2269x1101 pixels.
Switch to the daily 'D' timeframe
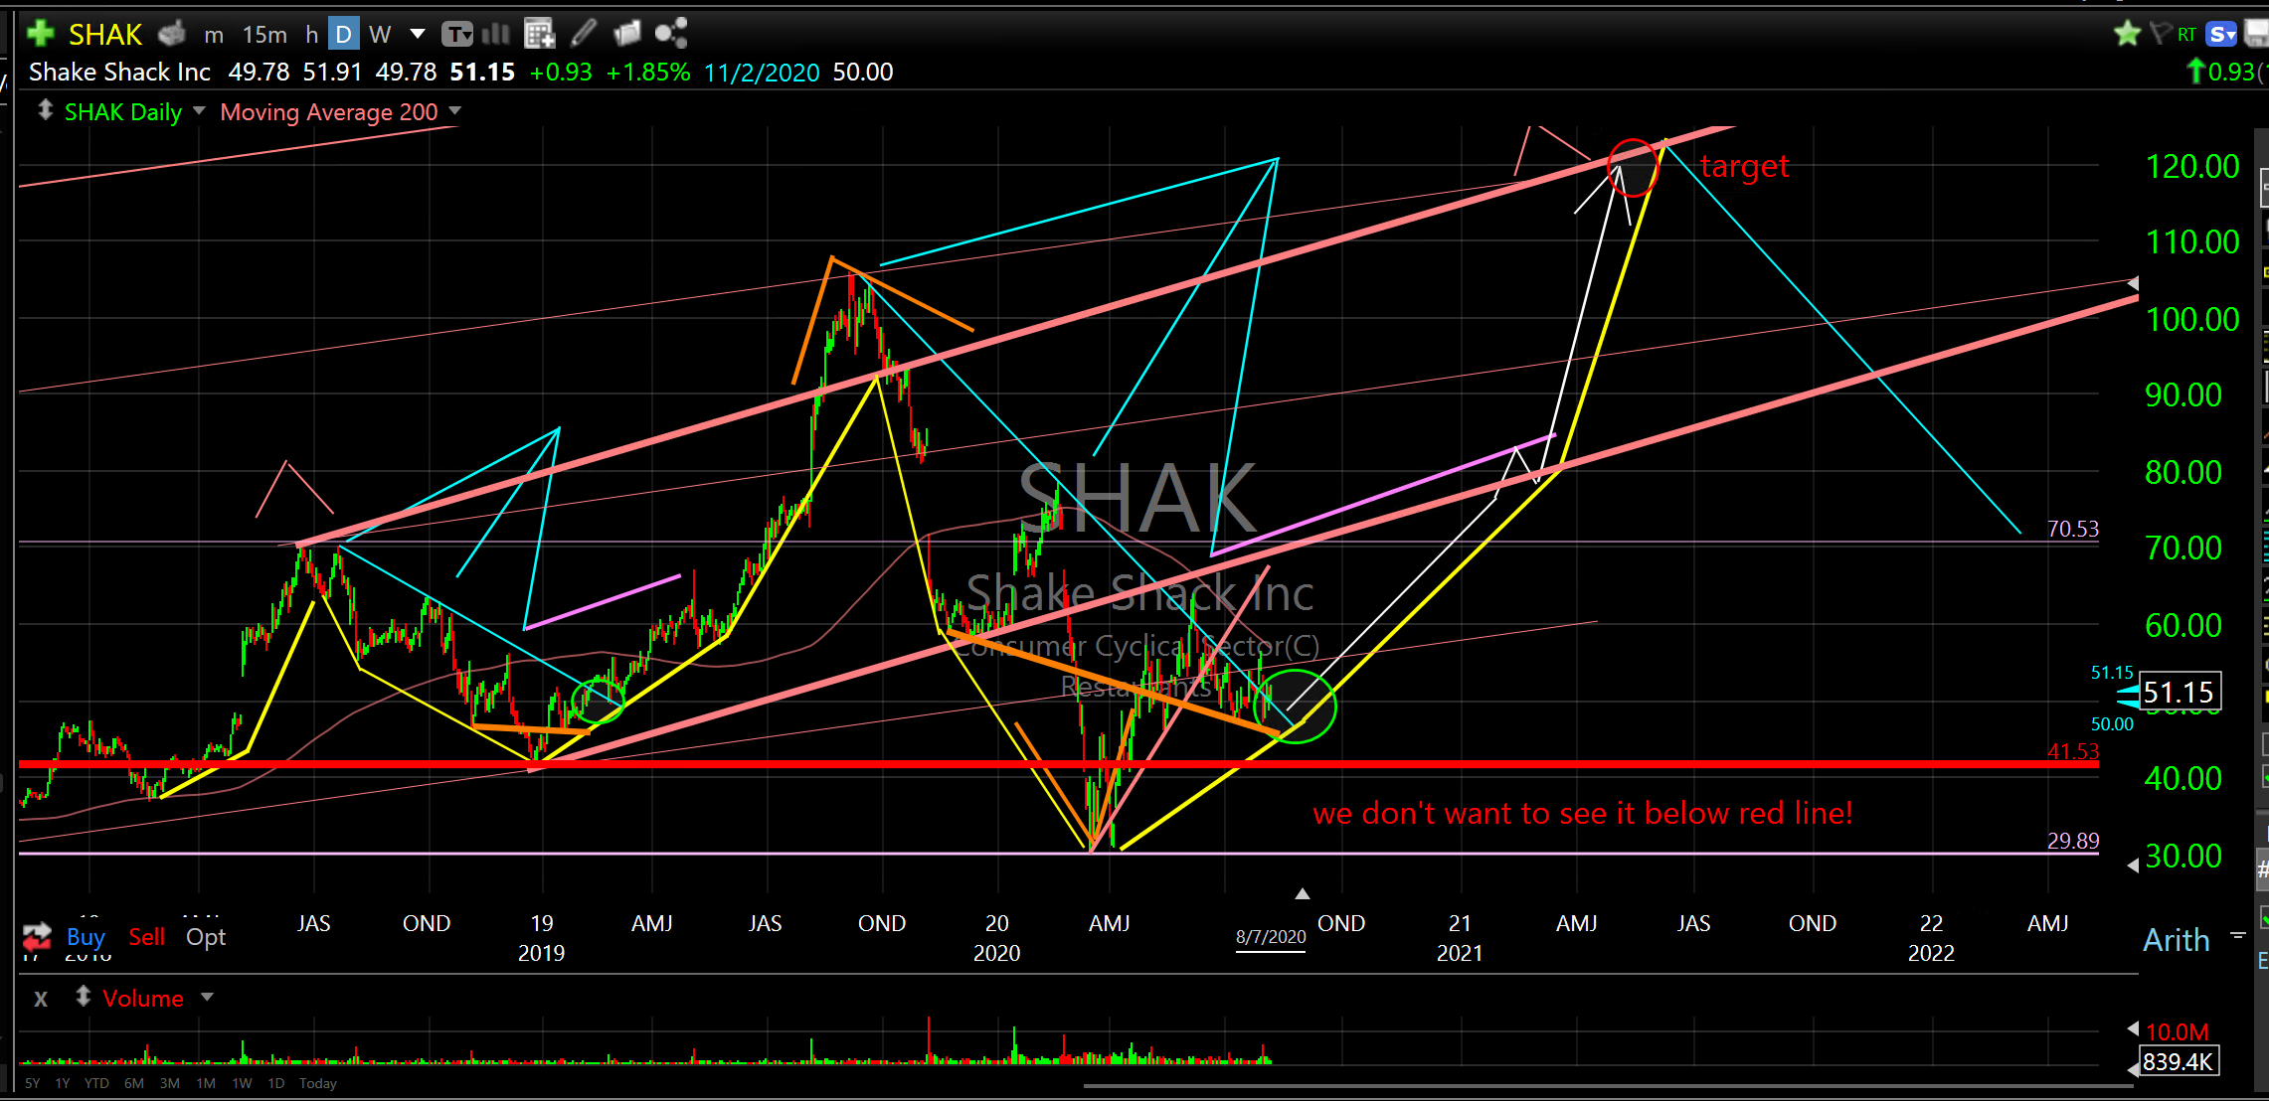pyautogui.click(x=343, y=35)
